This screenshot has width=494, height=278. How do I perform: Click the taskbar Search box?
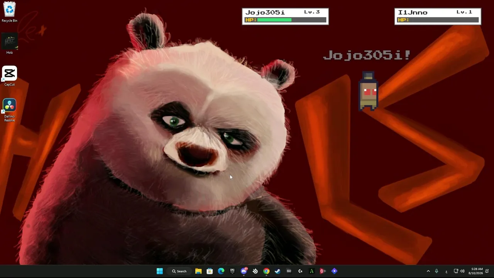click(179, 271)
